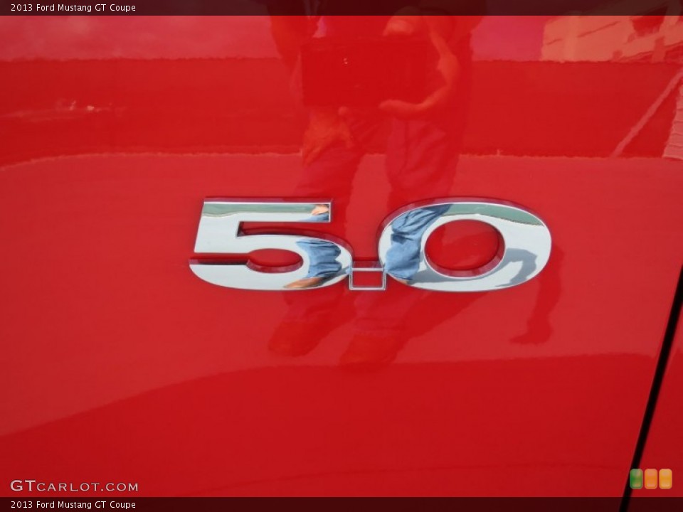Click the three colored squares icon
The image size is (683, 512).
pyautogui.click(x=651, y=479)
